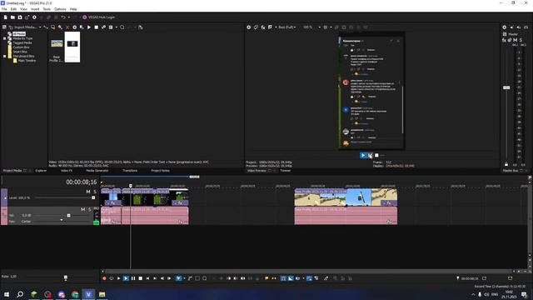Mute the audio track with its M button

[82, 209]
